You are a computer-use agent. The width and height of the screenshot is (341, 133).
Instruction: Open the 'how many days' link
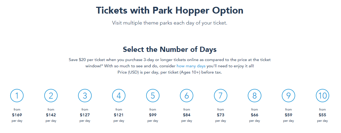pos(191,66)
